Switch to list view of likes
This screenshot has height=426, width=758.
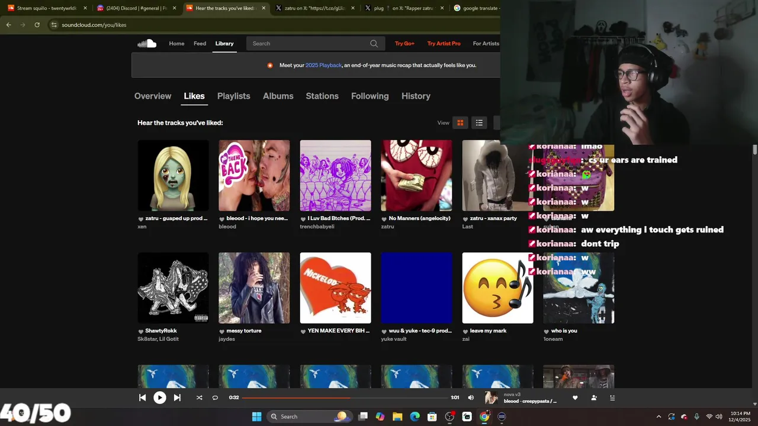point(479,122)
